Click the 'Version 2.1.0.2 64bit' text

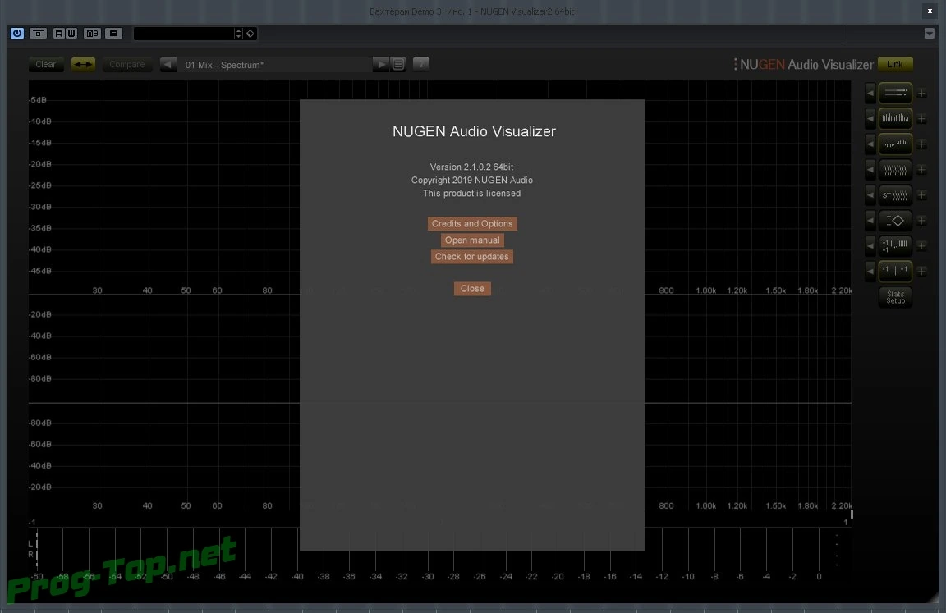(x=472, y=167)
